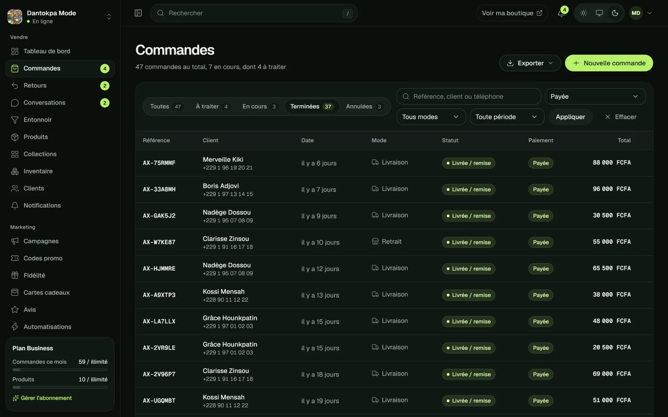This screenshot has width=668, height=417.
Task: Open the Exporter dropdown
Action: click(530, 63)
